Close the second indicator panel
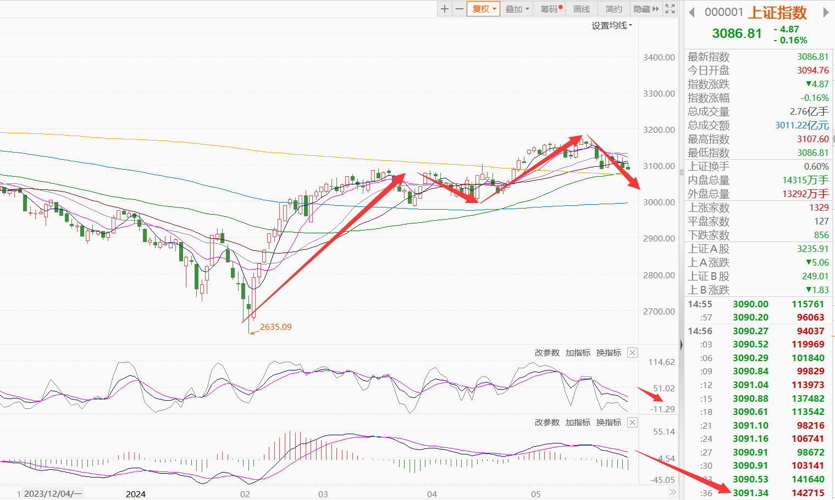The height and width of the screenshot is (500, 835). click(633, 423)
